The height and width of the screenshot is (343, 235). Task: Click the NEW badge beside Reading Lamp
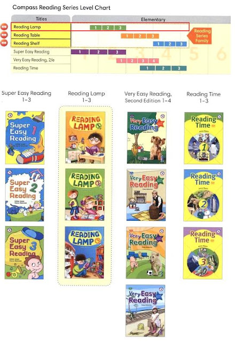pyautogui.click(x=4, y=27)
